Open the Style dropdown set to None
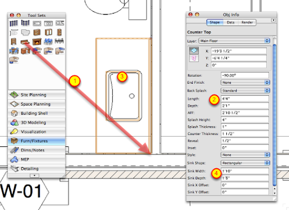 pos(245,155)
